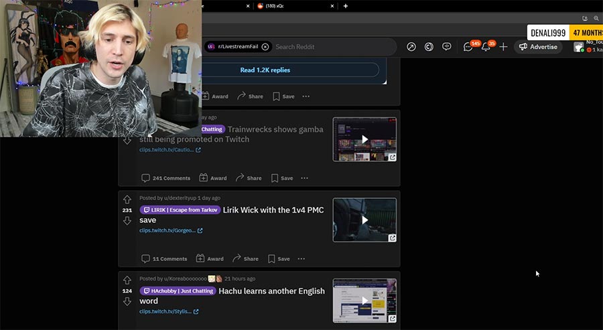Open u/dexterityup profile link
Image resolution: width=603 pixels, height=330 pixels.
[x=180, y=198]
